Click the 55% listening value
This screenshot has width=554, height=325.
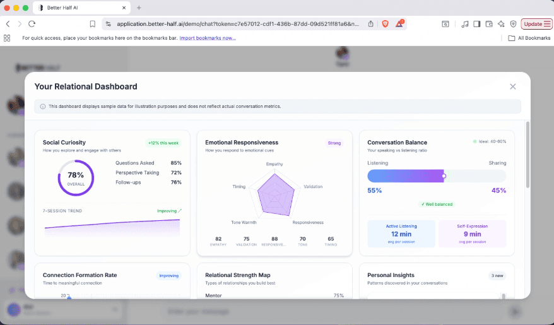pos(375,191)
